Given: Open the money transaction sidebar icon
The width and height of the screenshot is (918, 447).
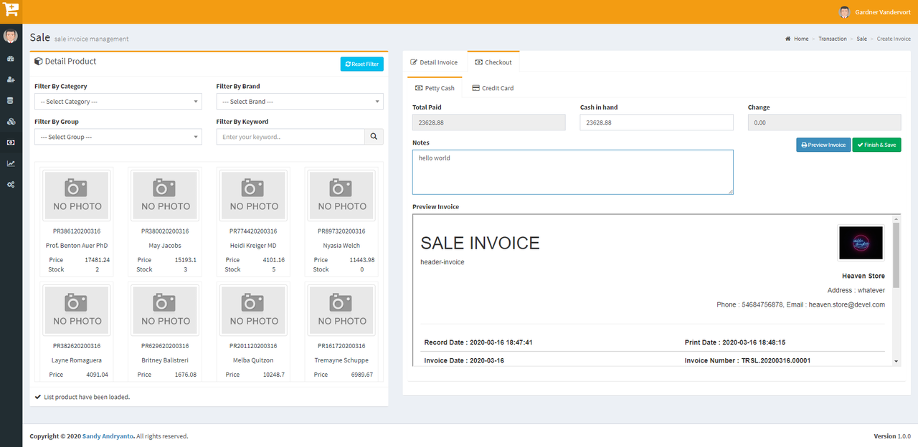Looking at the screenshot, I should tap(11, 143).
